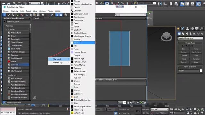
Task: Toggle the AutoGrid checkbox
Action: click(184, 46)
